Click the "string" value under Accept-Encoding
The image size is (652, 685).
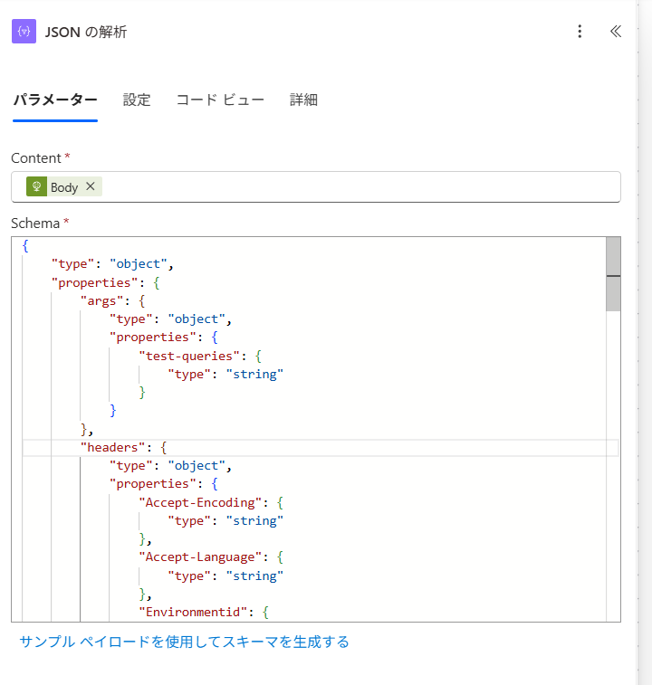coord(254,520)
